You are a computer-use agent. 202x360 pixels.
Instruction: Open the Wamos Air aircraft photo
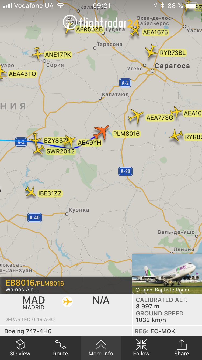click(x=167, y=274)
